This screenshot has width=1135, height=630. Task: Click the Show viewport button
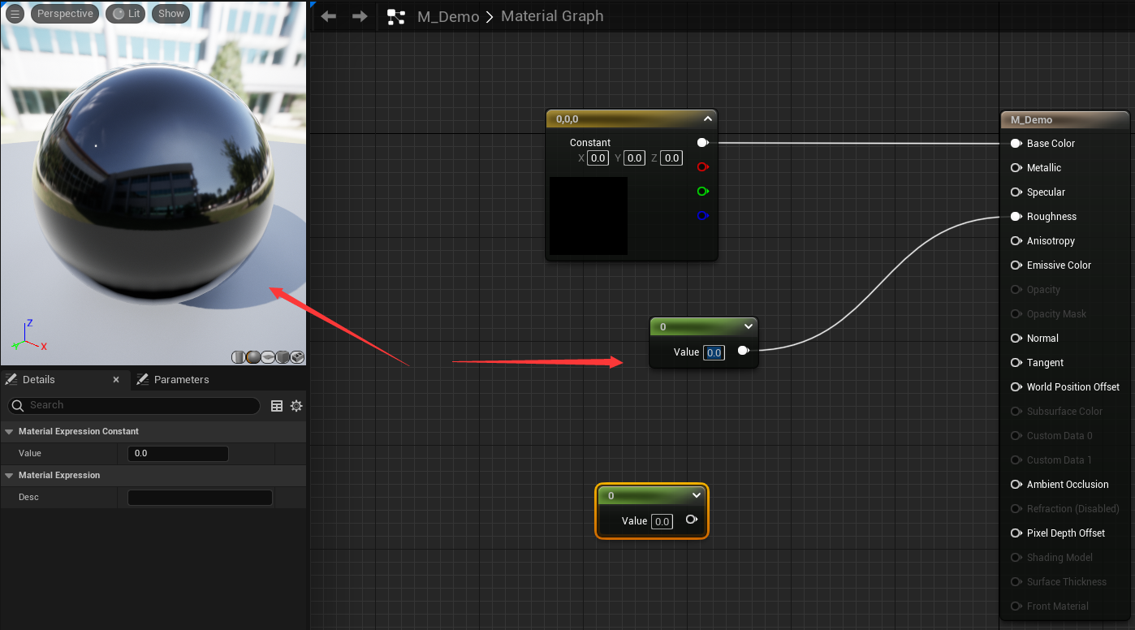coord(170,14)
